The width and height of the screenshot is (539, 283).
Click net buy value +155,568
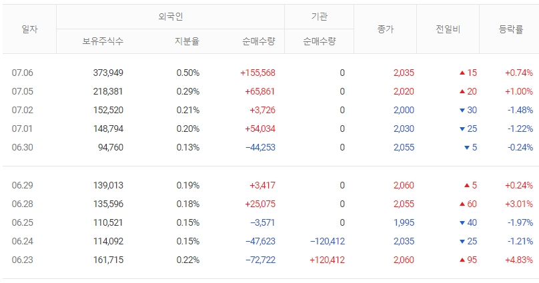(x=257, y=73)
